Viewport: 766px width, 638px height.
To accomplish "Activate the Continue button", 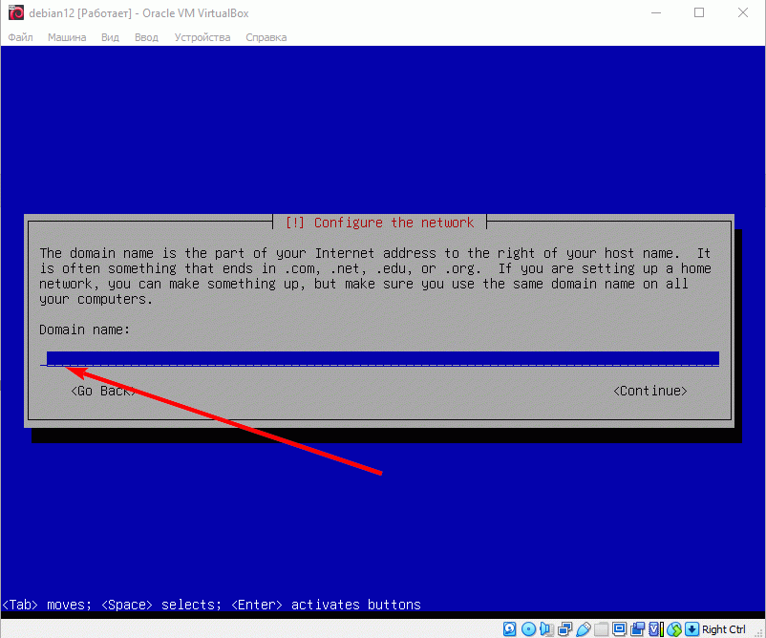I will [650, 391].
